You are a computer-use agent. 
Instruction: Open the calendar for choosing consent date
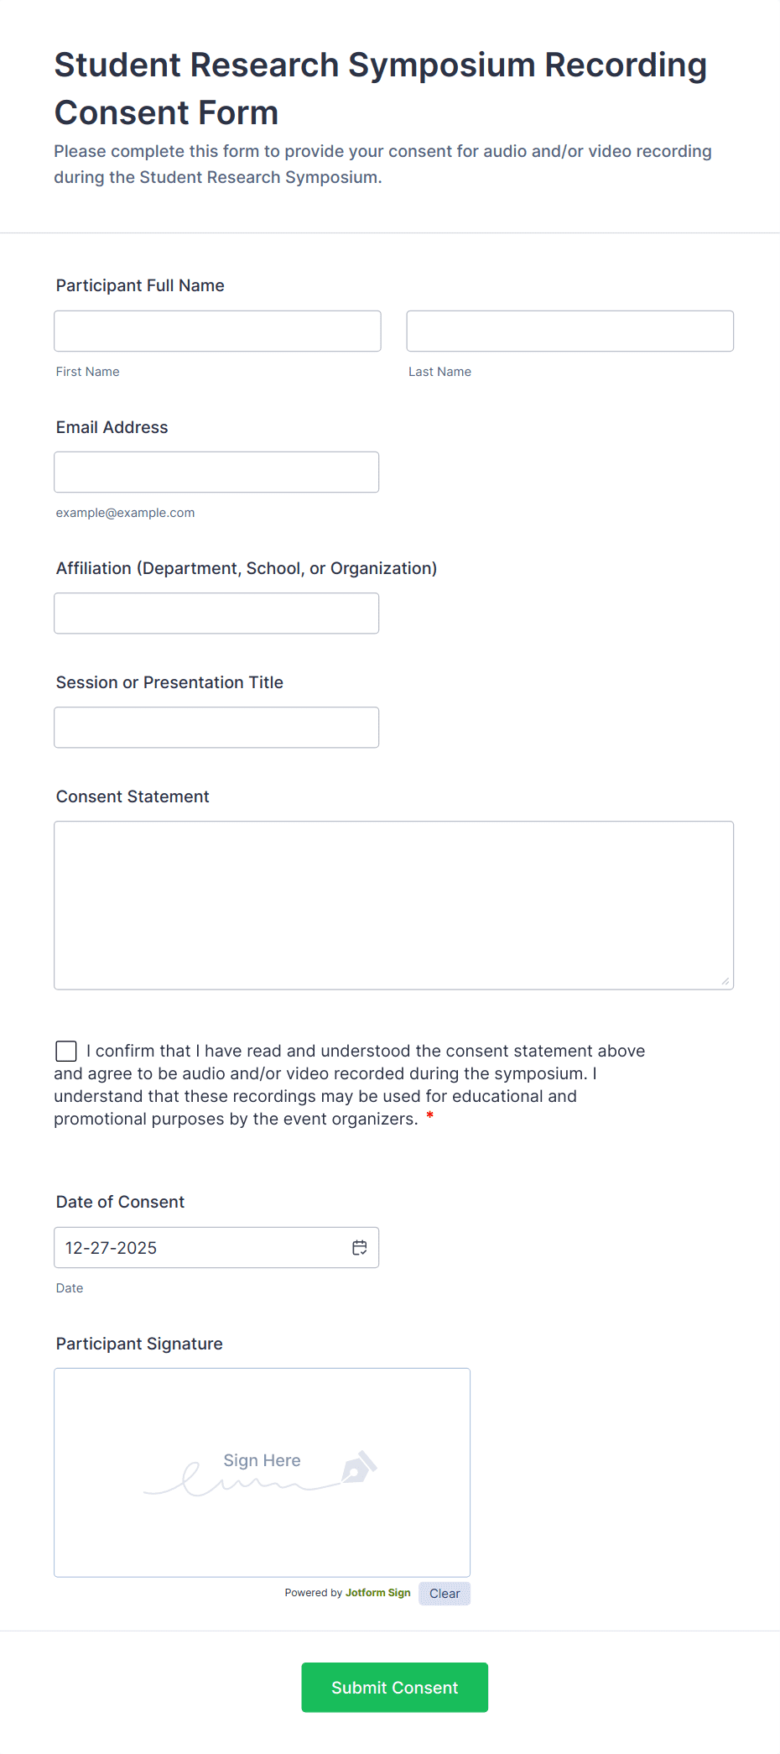pos(359,1248)
